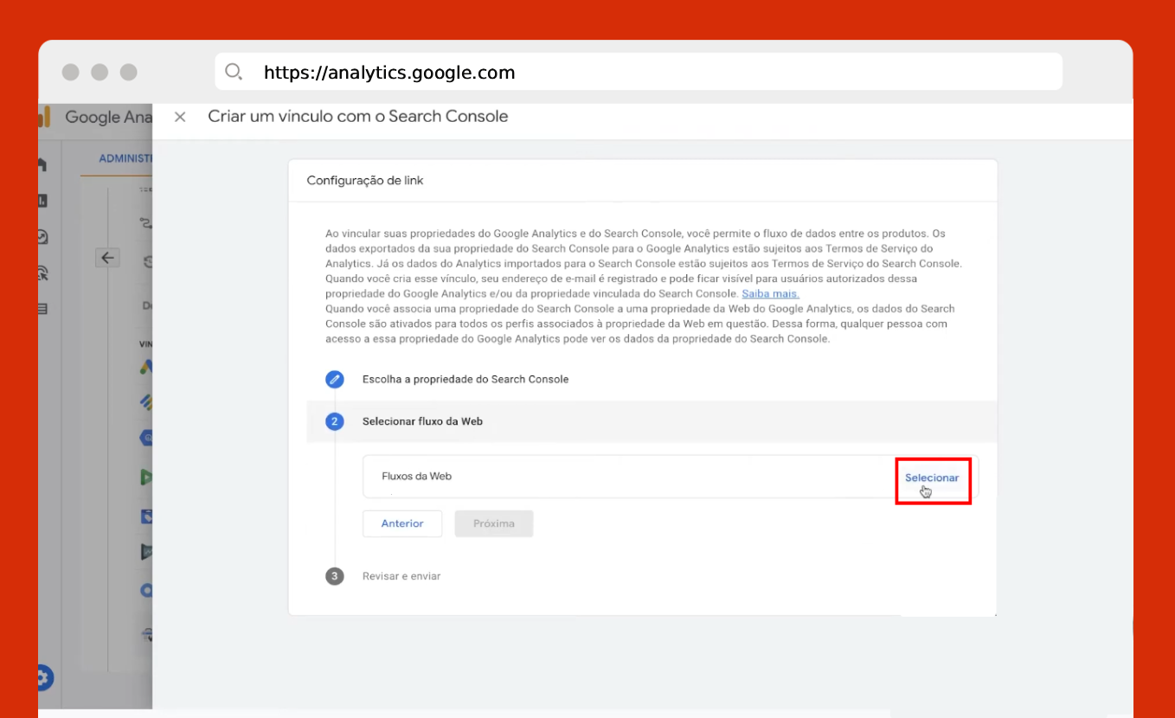The height and width of the screenshot is (718, 1175).
Task: Click the BigQuery links icon
Action: point(146,439)
